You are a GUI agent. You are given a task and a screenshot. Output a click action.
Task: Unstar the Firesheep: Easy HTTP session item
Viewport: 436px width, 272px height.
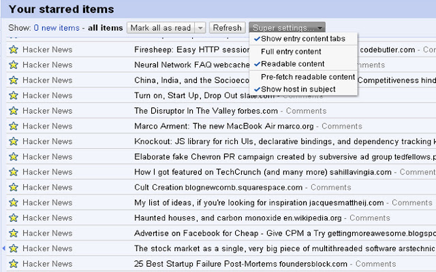pos(14,50)
